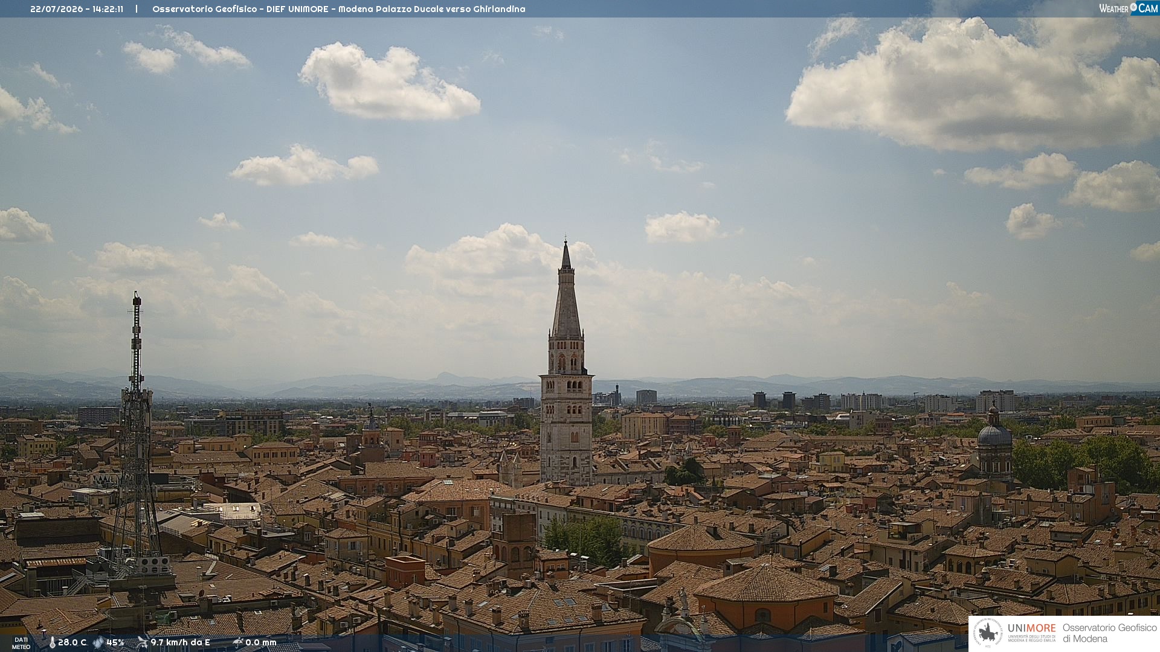This screenshot has height=652, width=1160.
Task: Click the UNIMORE university seal icon
Action: click(x=988, y=633)
